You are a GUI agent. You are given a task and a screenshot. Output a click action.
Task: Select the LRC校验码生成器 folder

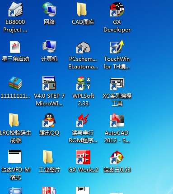coord(14,120)
